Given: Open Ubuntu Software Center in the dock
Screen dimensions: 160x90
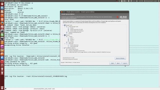Looking at the screenshot, I should (x=2, y=15).
